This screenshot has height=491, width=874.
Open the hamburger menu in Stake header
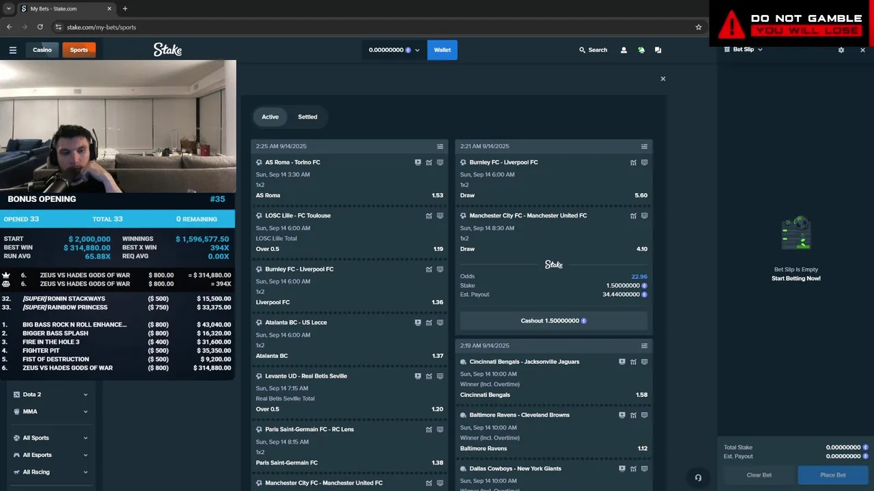(12, 50)
